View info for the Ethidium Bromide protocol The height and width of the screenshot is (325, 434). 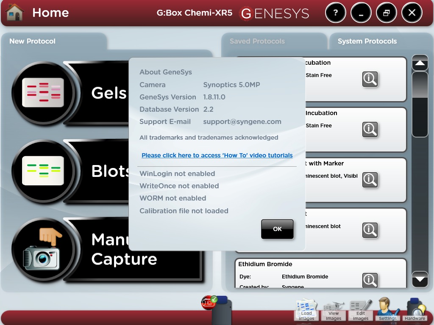point(370,280)
